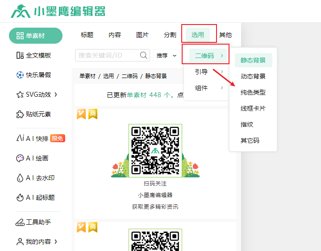Expand the 二维码 submenu arrow
Image resolution: width=321 pixels, height=251 pixels.
point(222,55)
